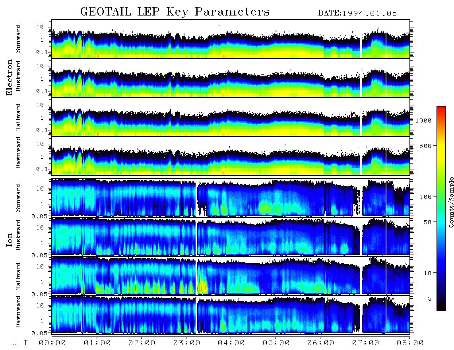Click the 07:00 time axis label
This screenshot has height=350, width=454.
(x=365, y=343)
